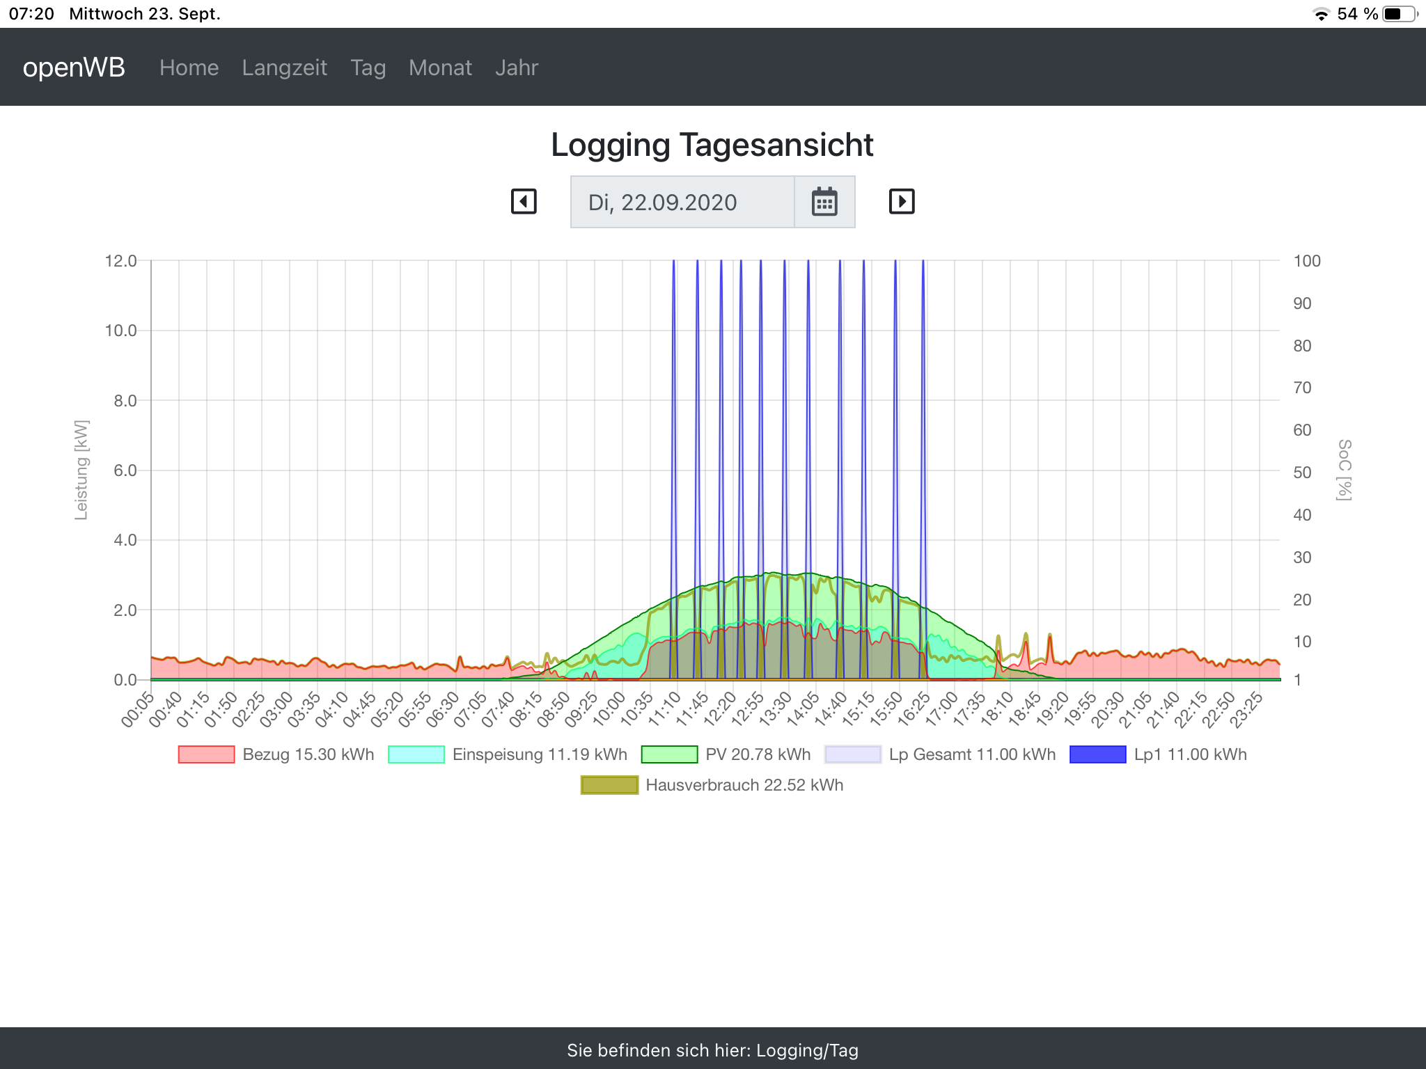Hide Lp1 series blue legend swatch

(1097, 754)
